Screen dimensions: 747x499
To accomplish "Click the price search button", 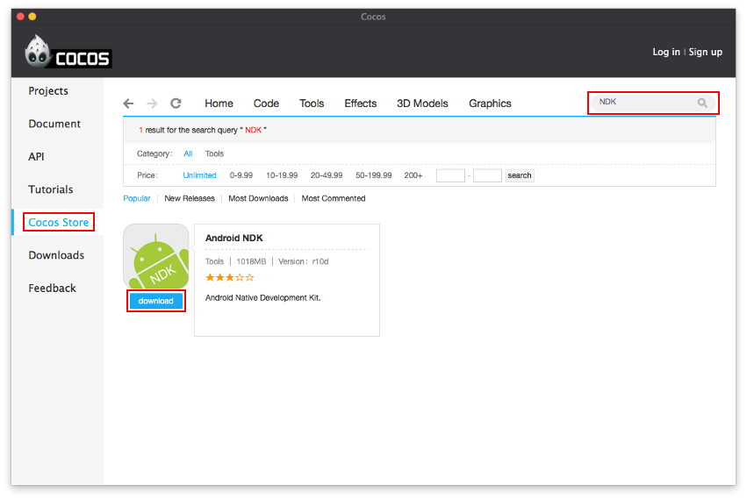I will pyautogui.click(x=520, y=175).
